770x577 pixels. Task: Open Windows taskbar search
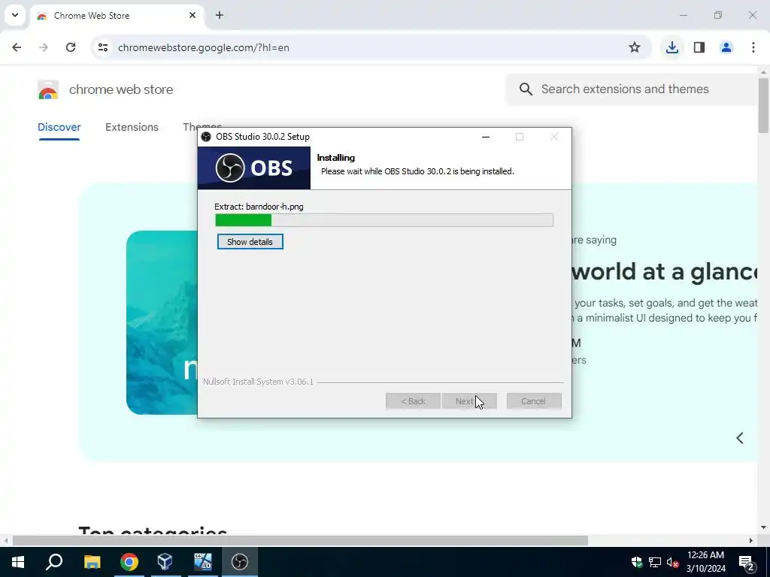pos(54,562)
